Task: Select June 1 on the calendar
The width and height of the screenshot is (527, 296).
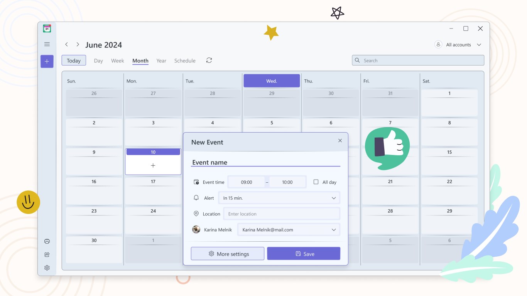Action: (x=449, y=103)
